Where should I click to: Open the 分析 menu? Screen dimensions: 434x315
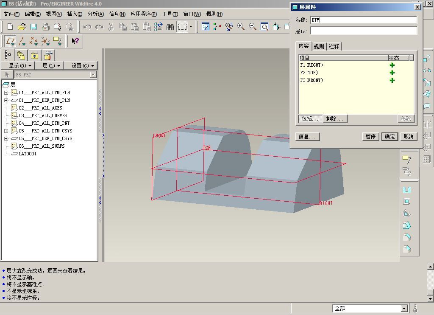click(x=95, y=14)
